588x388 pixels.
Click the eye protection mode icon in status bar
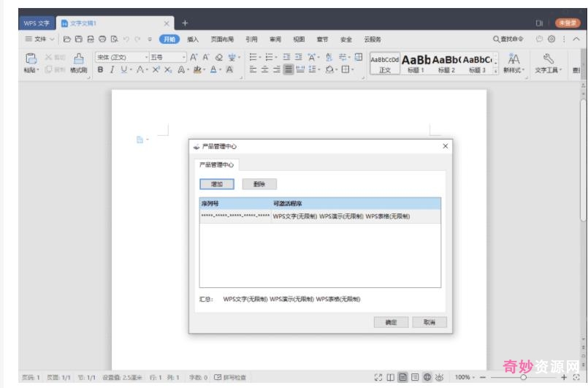(439, 377)
